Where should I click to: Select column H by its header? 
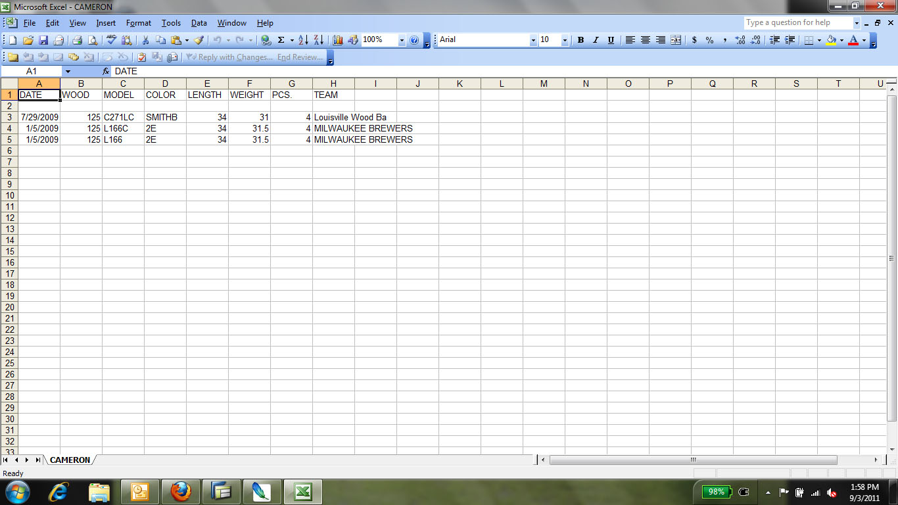pyautogui.click(x=333, y=84)
